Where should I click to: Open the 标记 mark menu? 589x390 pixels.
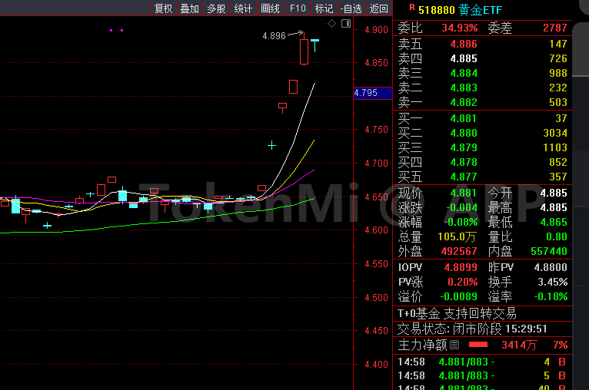[x=324, y=8]
